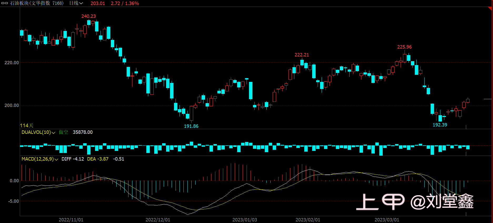Screen dimensions: 493x223
Task: Click the MACD value -0.51
Action: coord(118,159)
